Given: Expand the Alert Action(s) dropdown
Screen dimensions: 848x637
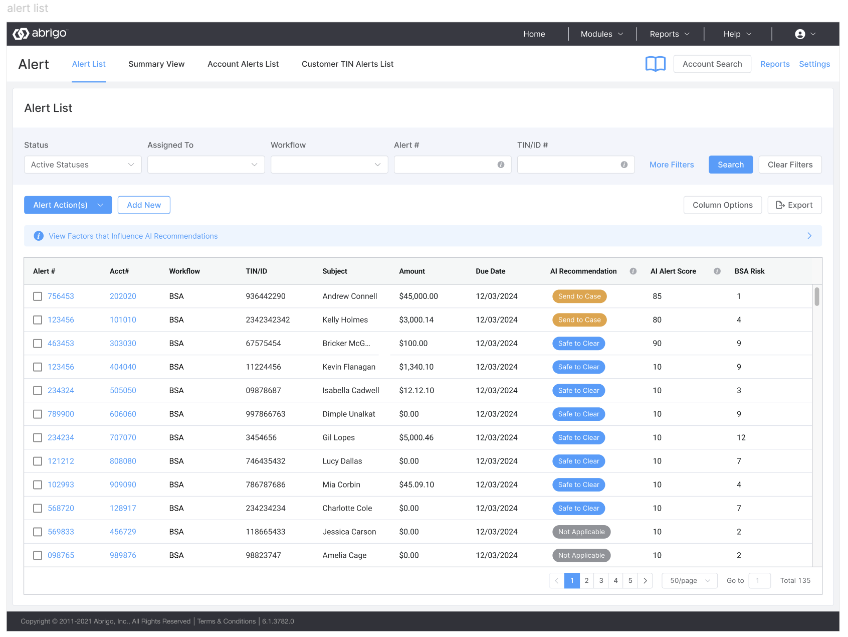Looking at the screenshot, I should 68,205.
